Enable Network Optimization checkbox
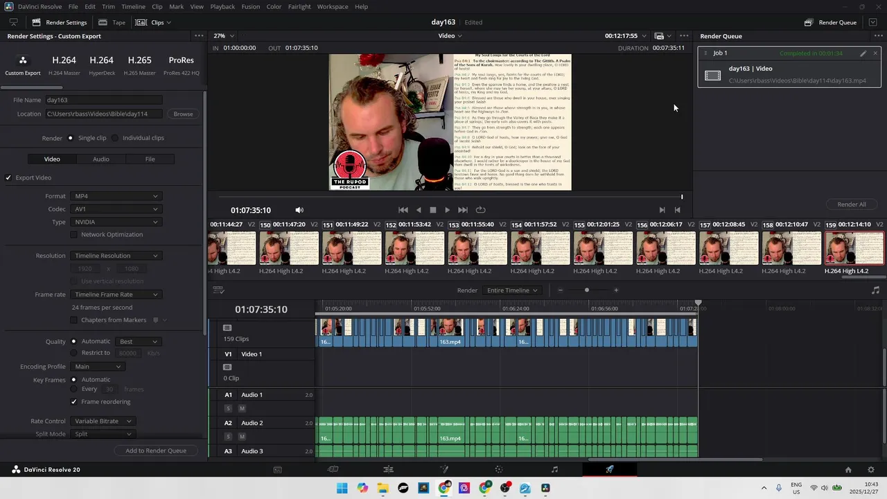Image resolution: width=887 pixels, height=499 pixels. click(x=74, y=234)
